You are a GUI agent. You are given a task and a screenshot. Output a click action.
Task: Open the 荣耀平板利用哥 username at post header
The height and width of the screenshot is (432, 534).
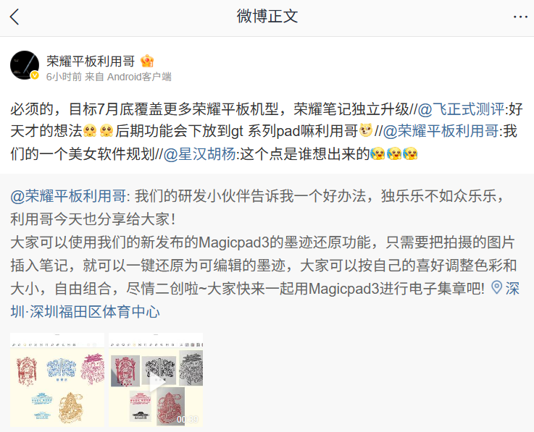pos(91,62)
